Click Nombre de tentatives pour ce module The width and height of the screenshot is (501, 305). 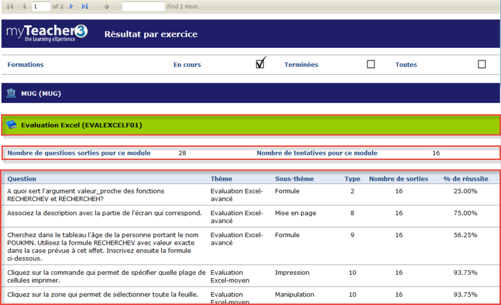[317, 153]
